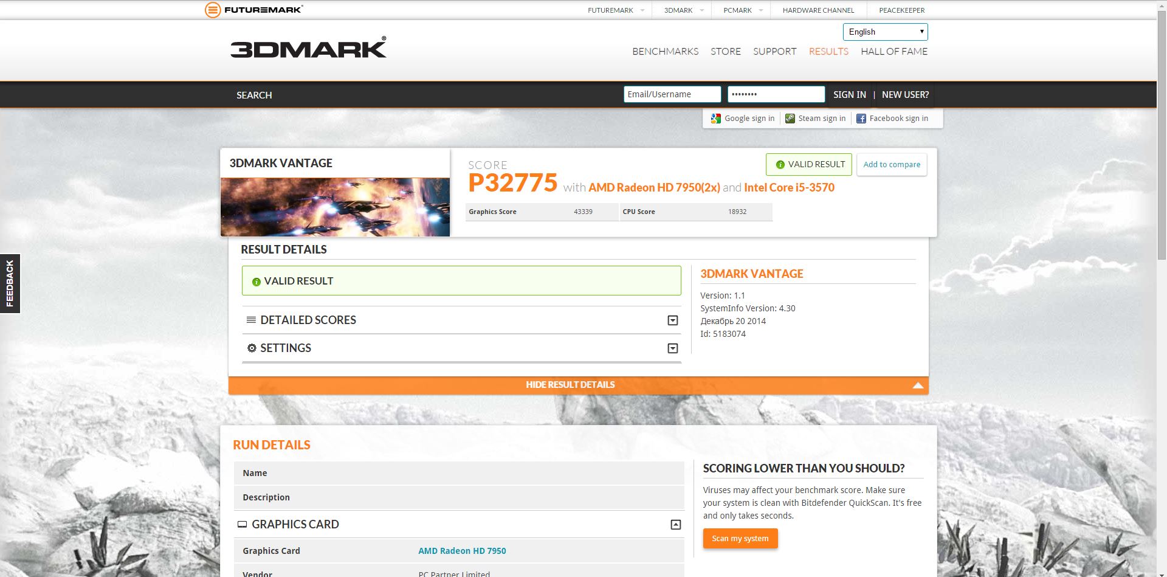
Task: Click the Id: 5183074 text
Action: 723,334
